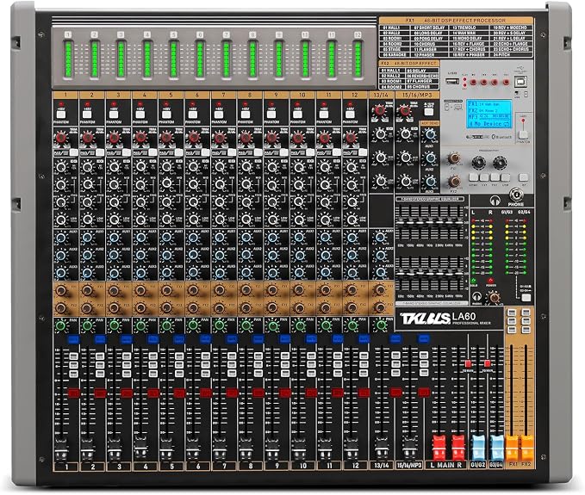Click '09 PONG DELAY' in the FX1 effect list
The width and height of the screenshot is (585, 495).
pyautogui.click(x=429, y=39)
